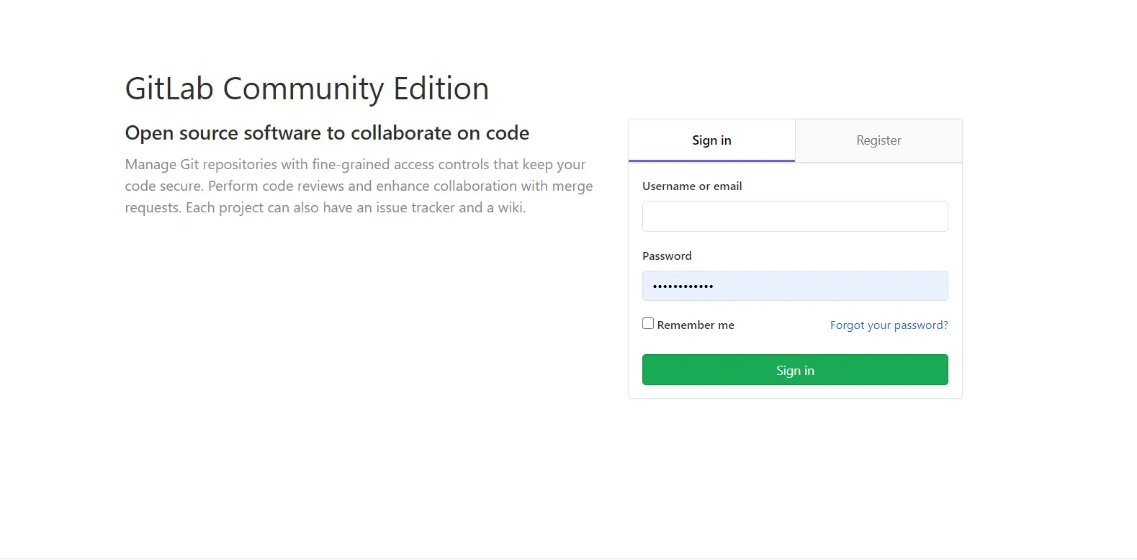Viewport: 1137px width, 560px height.
Task: Open the Forgot your password link
Action: (889, 325)
